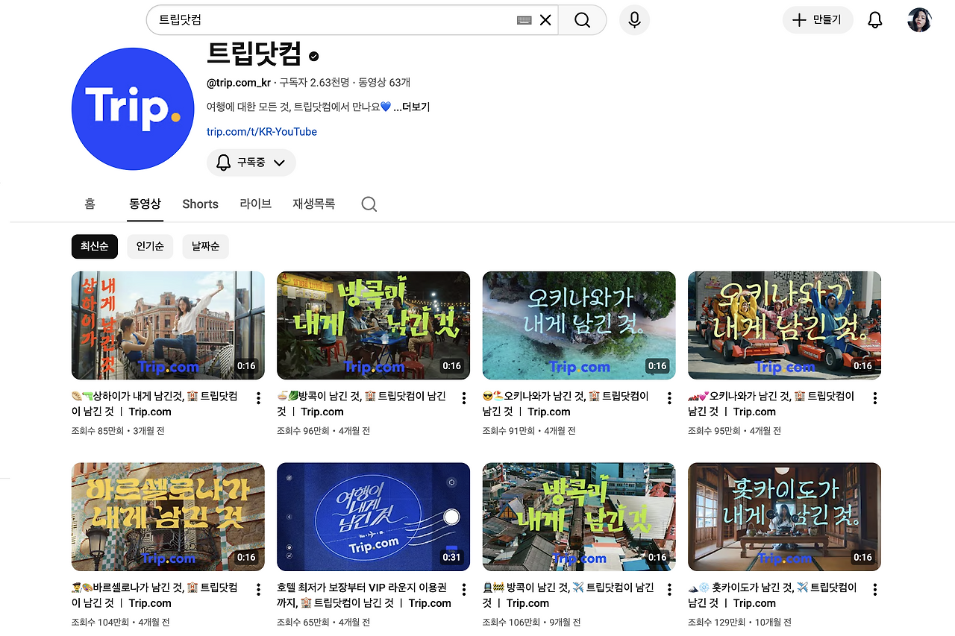Open notifications bell icon
This screenshot has width=955, height=636.
tap(875, 20)
